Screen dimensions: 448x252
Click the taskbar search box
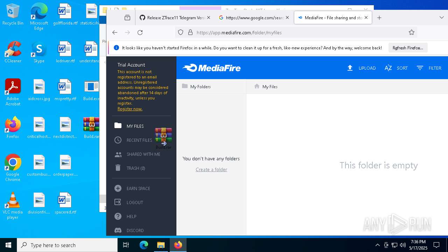click(x=67, y=245)
